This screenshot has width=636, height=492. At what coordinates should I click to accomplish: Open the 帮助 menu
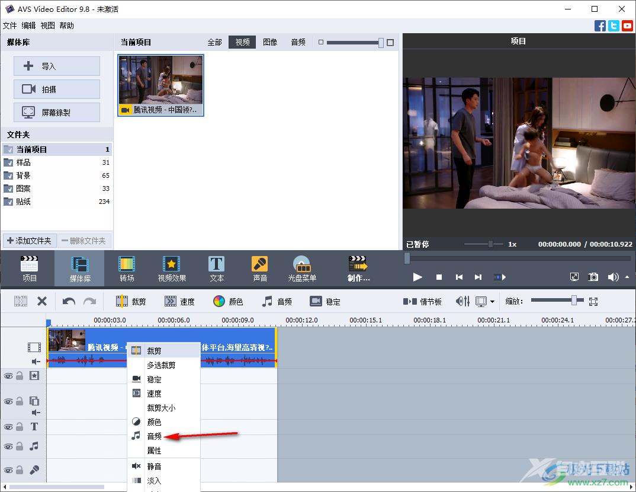pyautogui.click(x=66, y=25)
